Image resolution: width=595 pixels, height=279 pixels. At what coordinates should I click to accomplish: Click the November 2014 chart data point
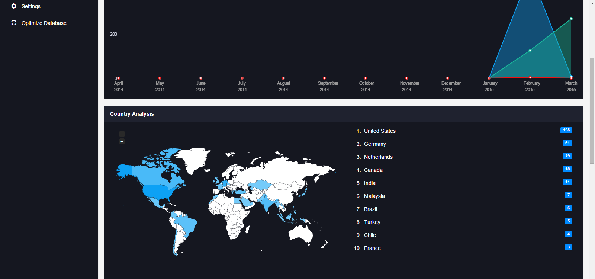(x=406, y=78)
